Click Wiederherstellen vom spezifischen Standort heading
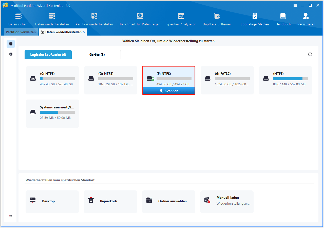The width and height of the screenshot is (324, 228). click(x=60, y=180)
